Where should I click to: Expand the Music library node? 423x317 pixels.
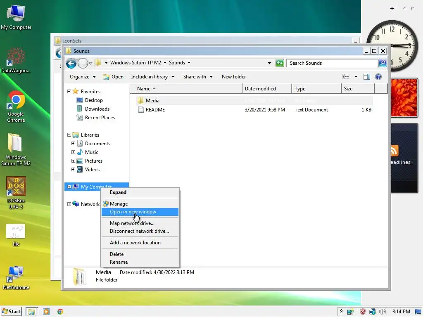[73, 152]
